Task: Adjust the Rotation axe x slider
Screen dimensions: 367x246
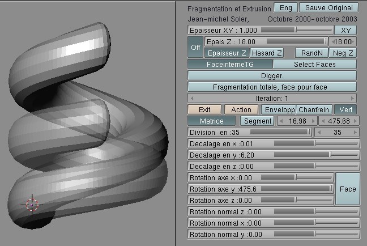Action: (x=261, y=177)
